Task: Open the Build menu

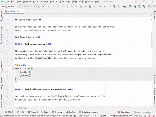Action: [62, 2]
